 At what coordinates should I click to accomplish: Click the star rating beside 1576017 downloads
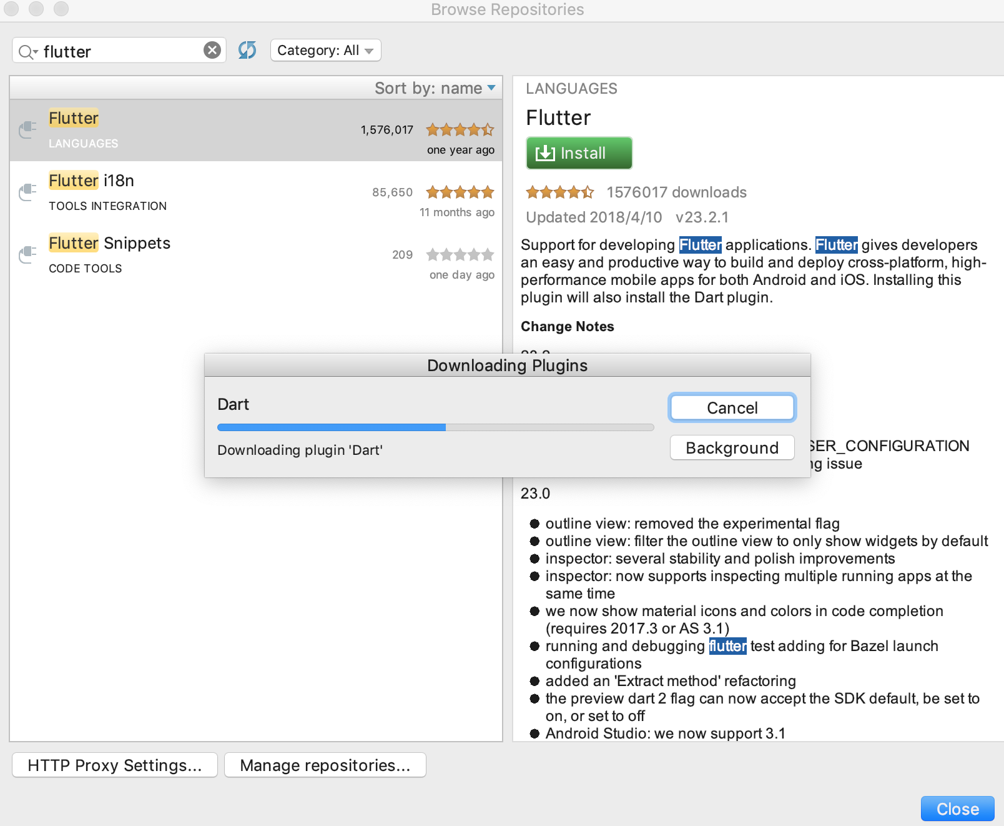(x=560, y=192)
